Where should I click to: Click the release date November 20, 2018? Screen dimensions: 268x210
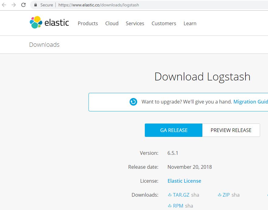[190, 167]
